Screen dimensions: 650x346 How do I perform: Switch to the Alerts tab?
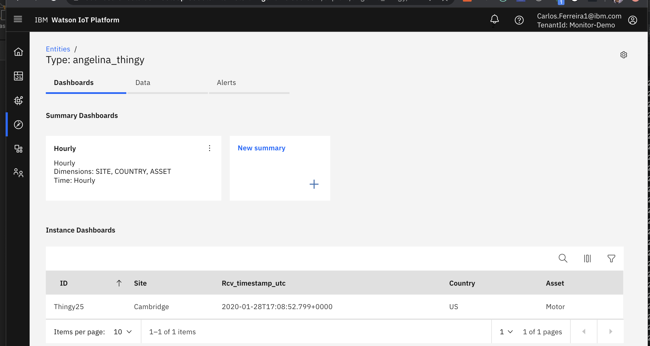tap(249, 83)
